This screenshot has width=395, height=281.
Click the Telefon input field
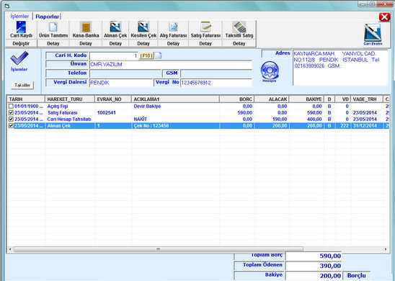[125, 73]
